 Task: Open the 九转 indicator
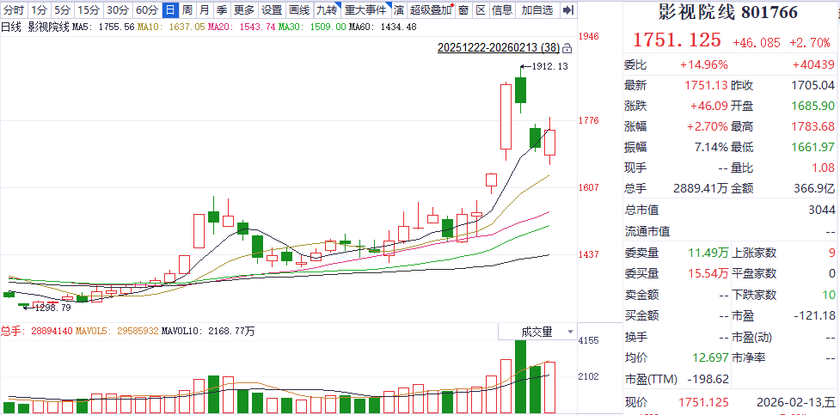tap(326, 10)
